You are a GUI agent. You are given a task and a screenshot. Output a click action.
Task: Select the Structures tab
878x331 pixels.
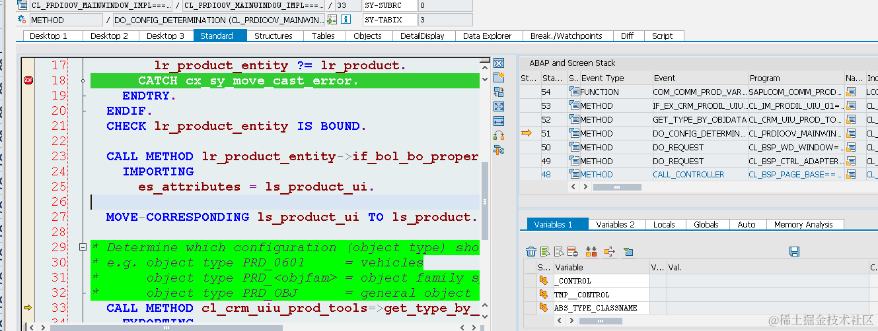(274, 36)
